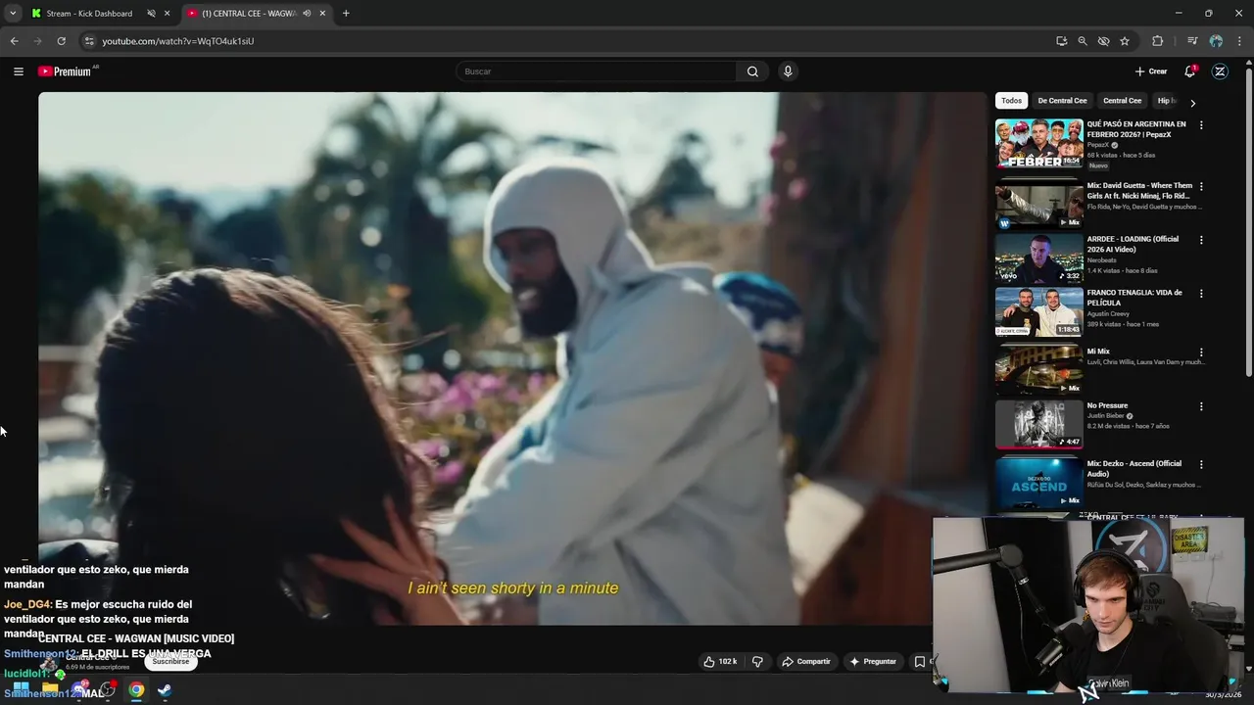Install app icon in address bar
The height and width of the screenshot is (705, 1254).
(x=1061, y=41)
